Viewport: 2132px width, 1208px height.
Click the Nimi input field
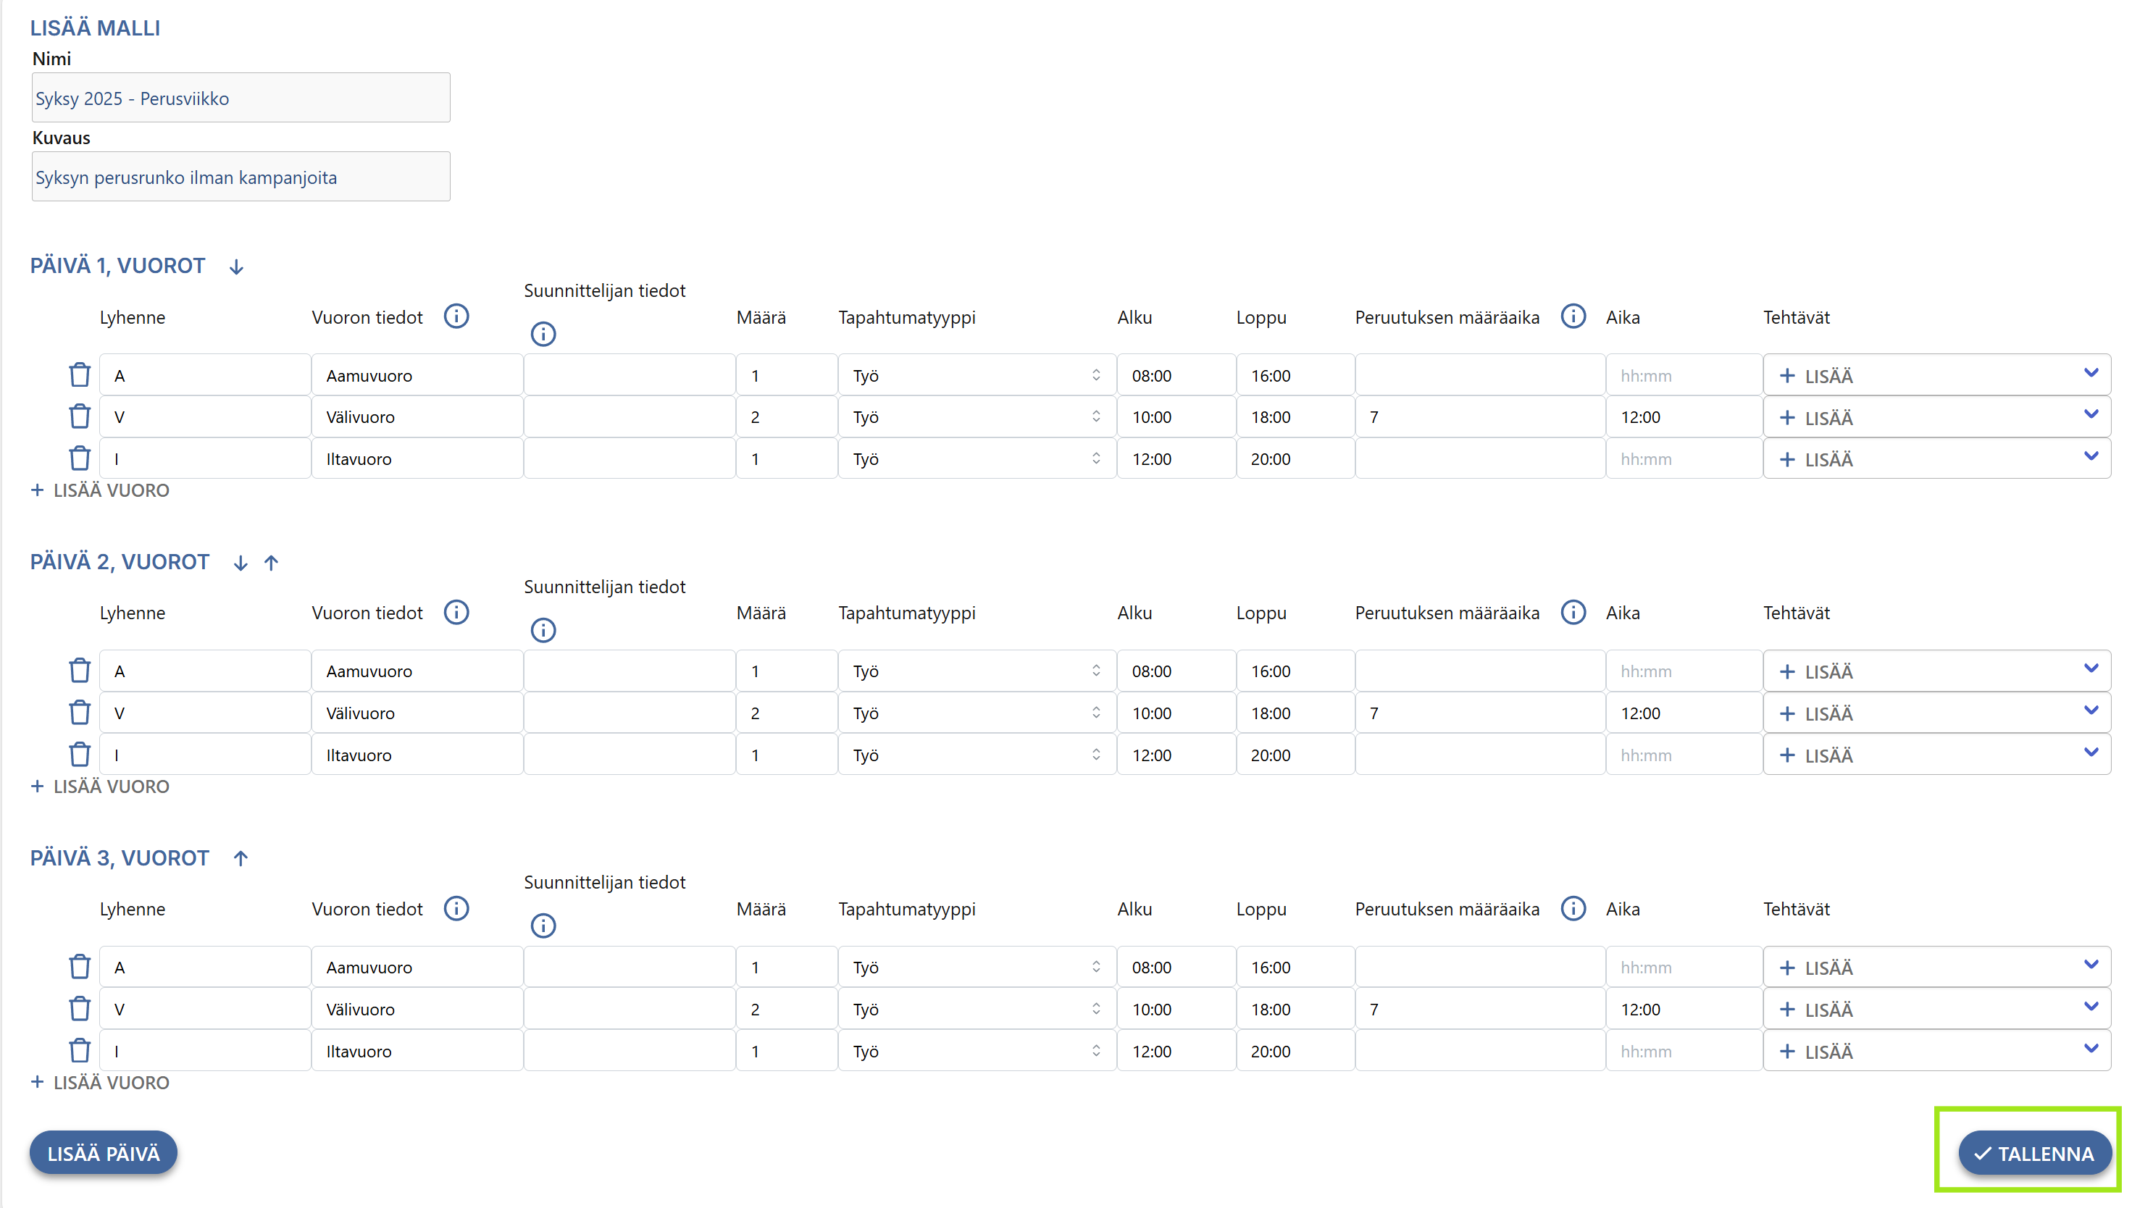[240, 97]
